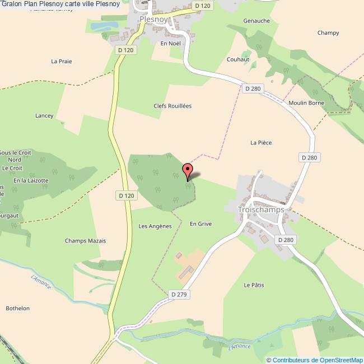The width and height of the screenshot is (364, 364).
Task: Click the D 280 shield below La Pièce
Action: pos(310,157)
